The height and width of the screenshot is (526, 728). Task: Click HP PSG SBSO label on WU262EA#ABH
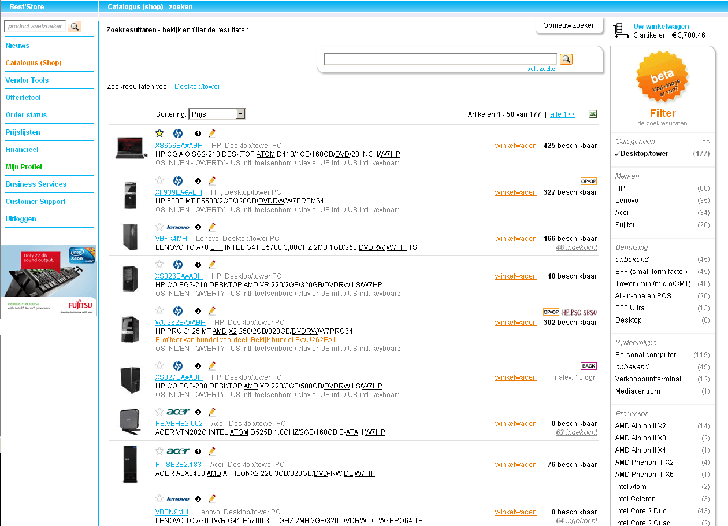[580, 312]
